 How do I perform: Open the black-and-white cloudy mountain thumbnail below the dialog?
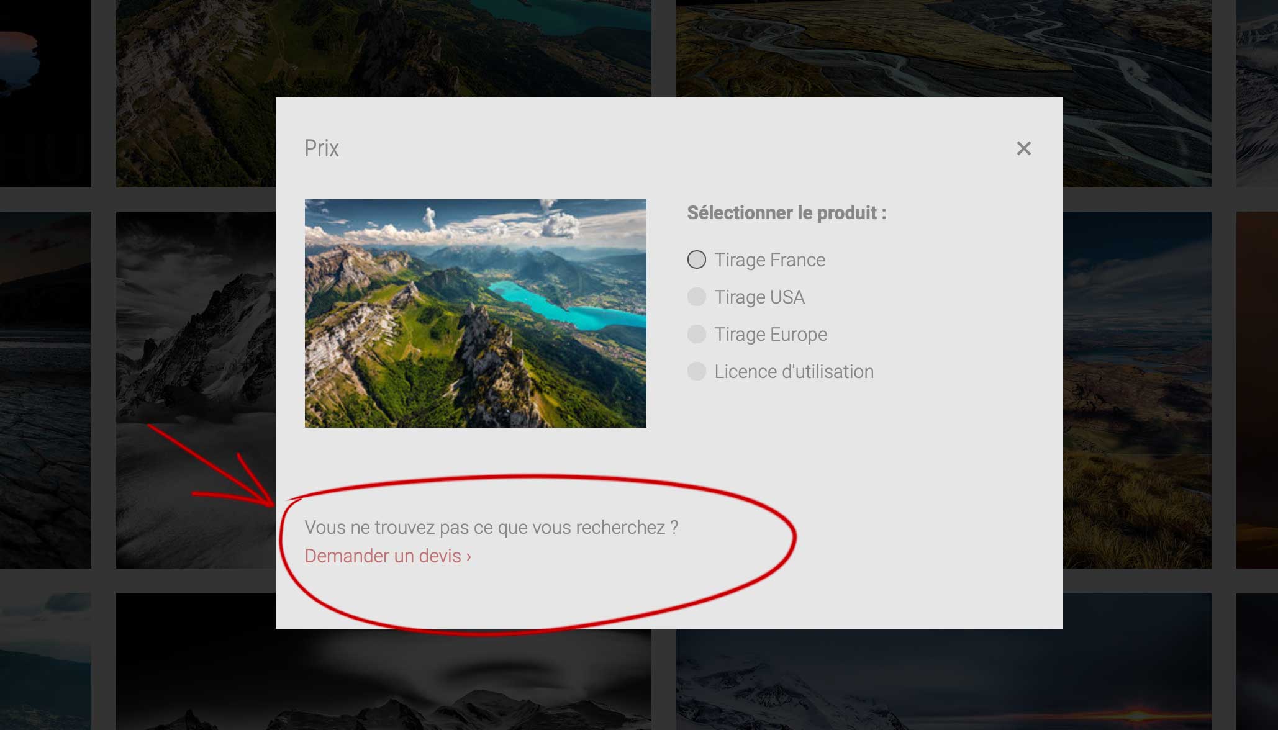click(x=383, y=680)
